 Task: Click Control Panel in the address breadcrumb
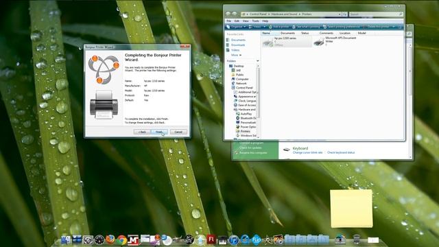tap(258, 14)
